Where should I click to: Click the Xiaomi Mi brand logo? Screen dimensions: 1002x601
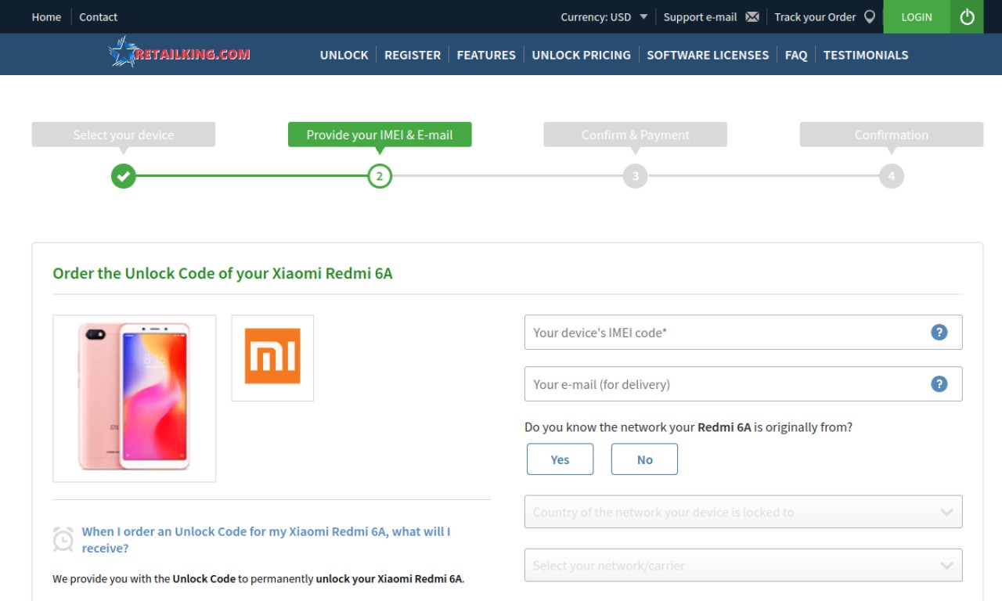coord(272,357)
